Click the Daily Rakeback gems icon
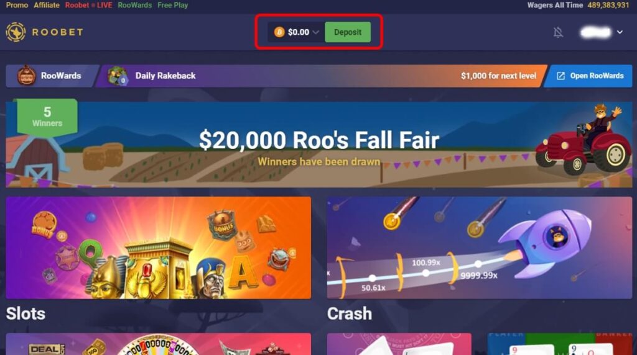Screen dimensions: 637x355 coord(118,76)
